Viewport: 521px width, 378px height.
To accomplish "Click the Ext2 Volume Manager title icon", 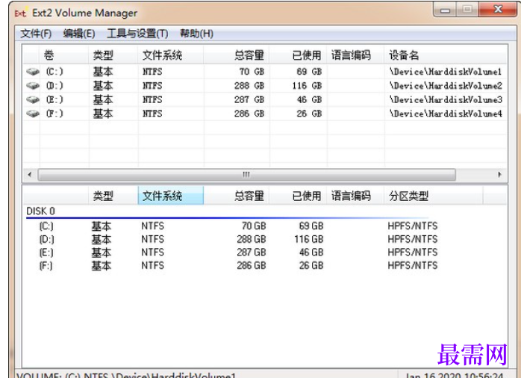I will pos(20,13).
